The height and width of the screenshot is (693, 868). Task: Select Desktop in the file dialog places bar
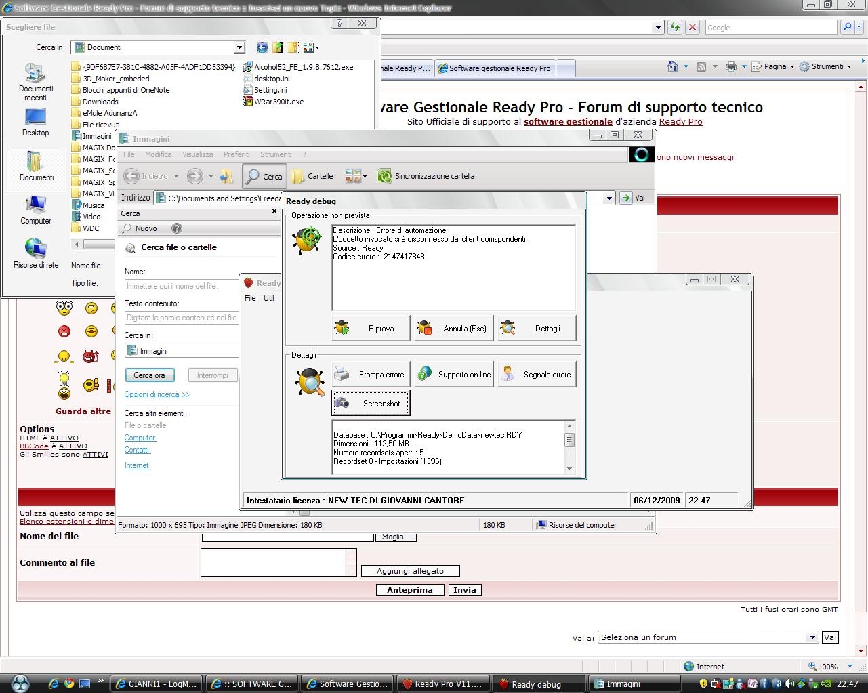pos(36,123)
